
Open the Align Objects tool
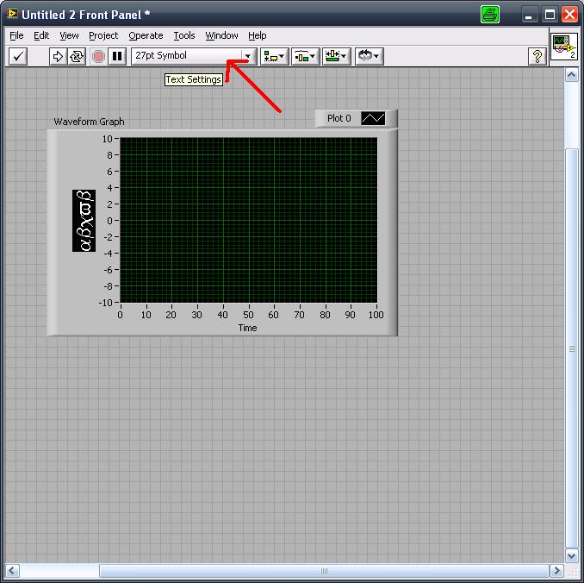274,56
